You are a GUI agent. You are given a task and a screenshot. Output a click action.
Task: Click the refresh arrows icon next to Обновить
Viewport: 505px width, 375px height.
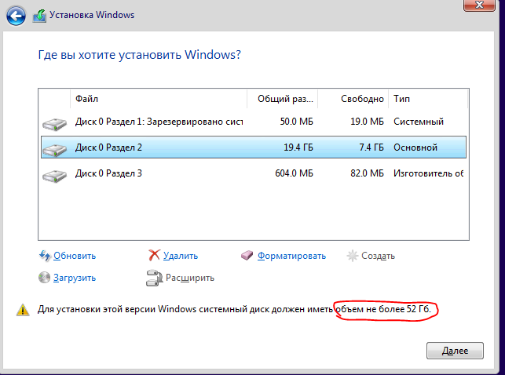[x=45, y=256]
